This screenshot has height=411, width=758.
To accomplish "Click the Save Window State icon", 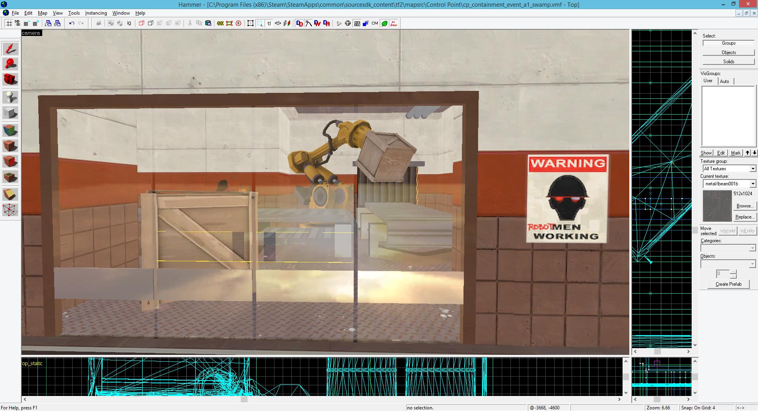I will pos(57,23).
